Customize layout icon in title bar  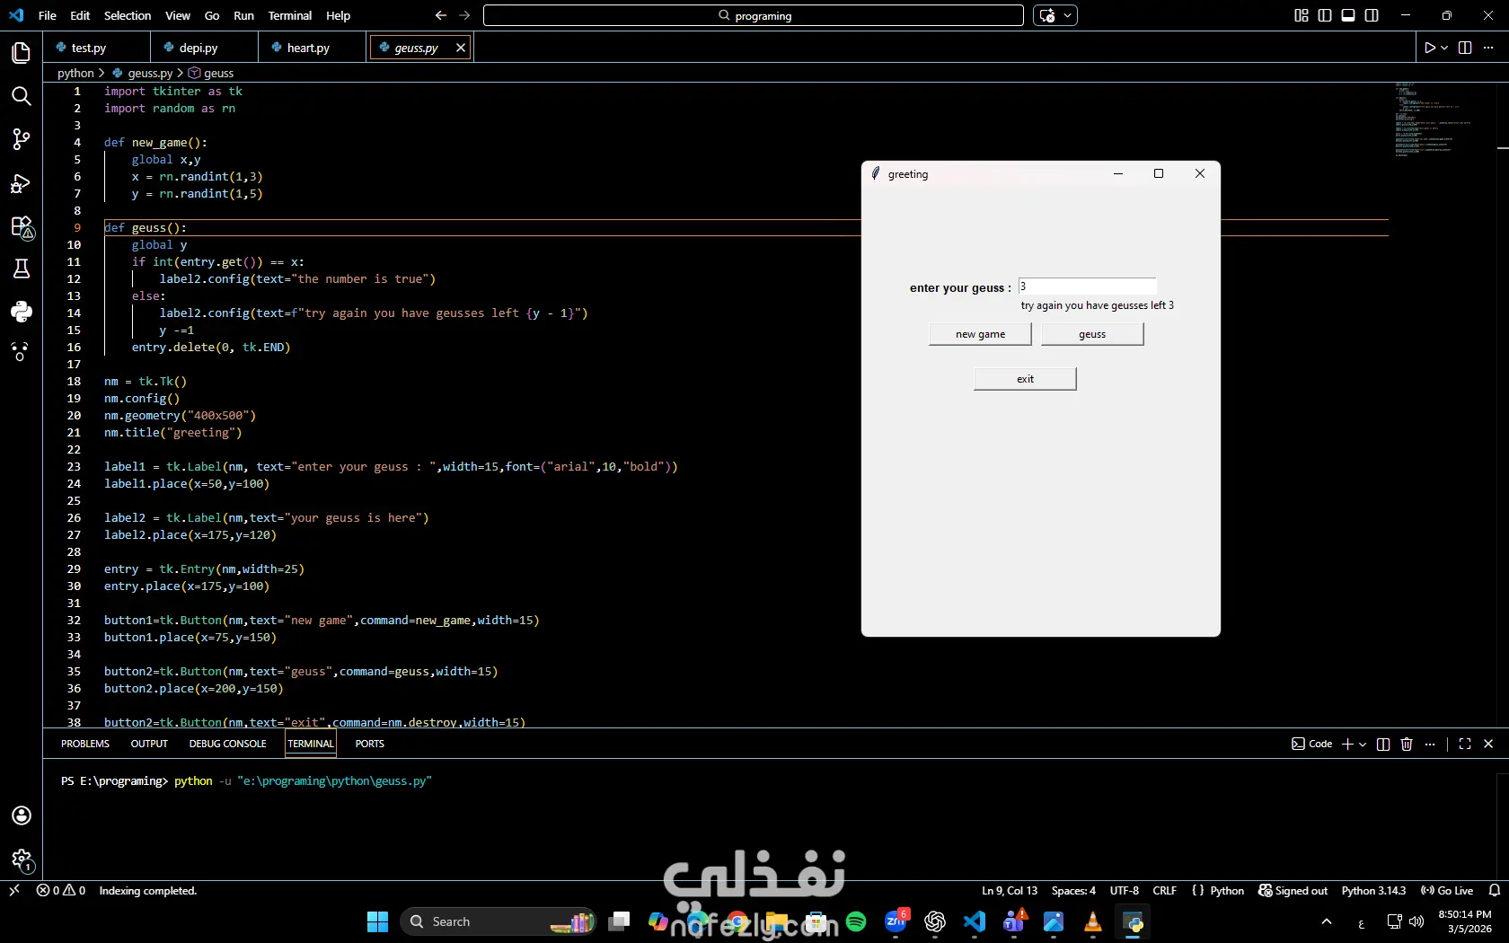1302,15
